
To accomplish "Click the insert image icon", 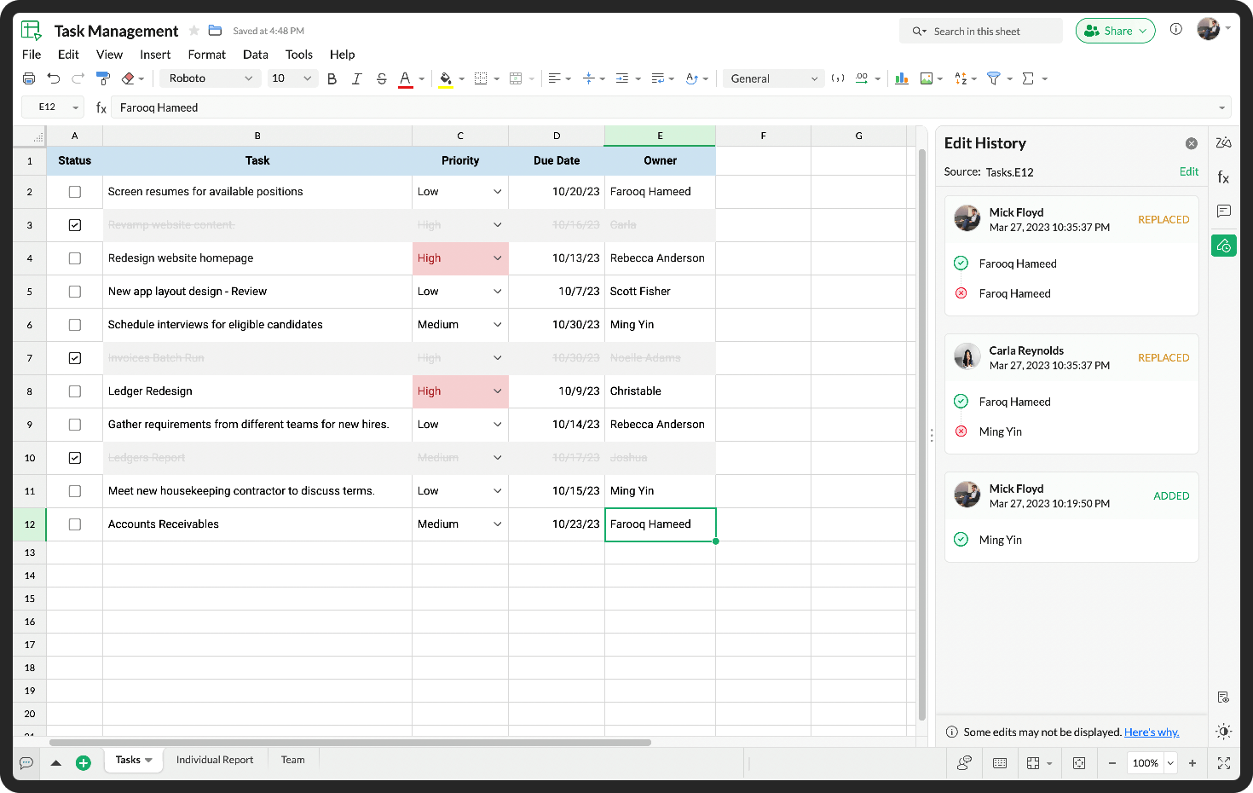I will [927, 78].
